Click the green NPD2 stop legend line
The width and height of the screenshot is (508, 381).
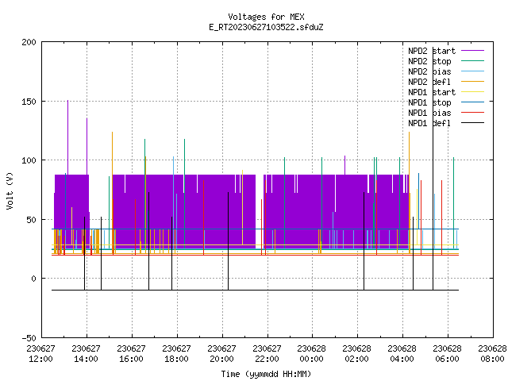(x=473, y=60)
